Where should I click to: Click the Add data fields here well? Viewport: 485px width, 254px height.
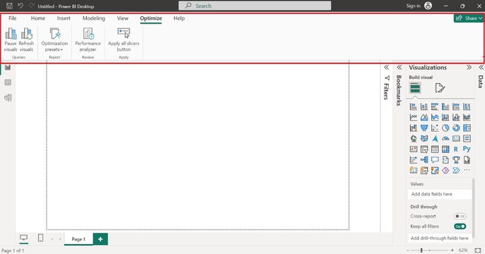coord(439,194)
